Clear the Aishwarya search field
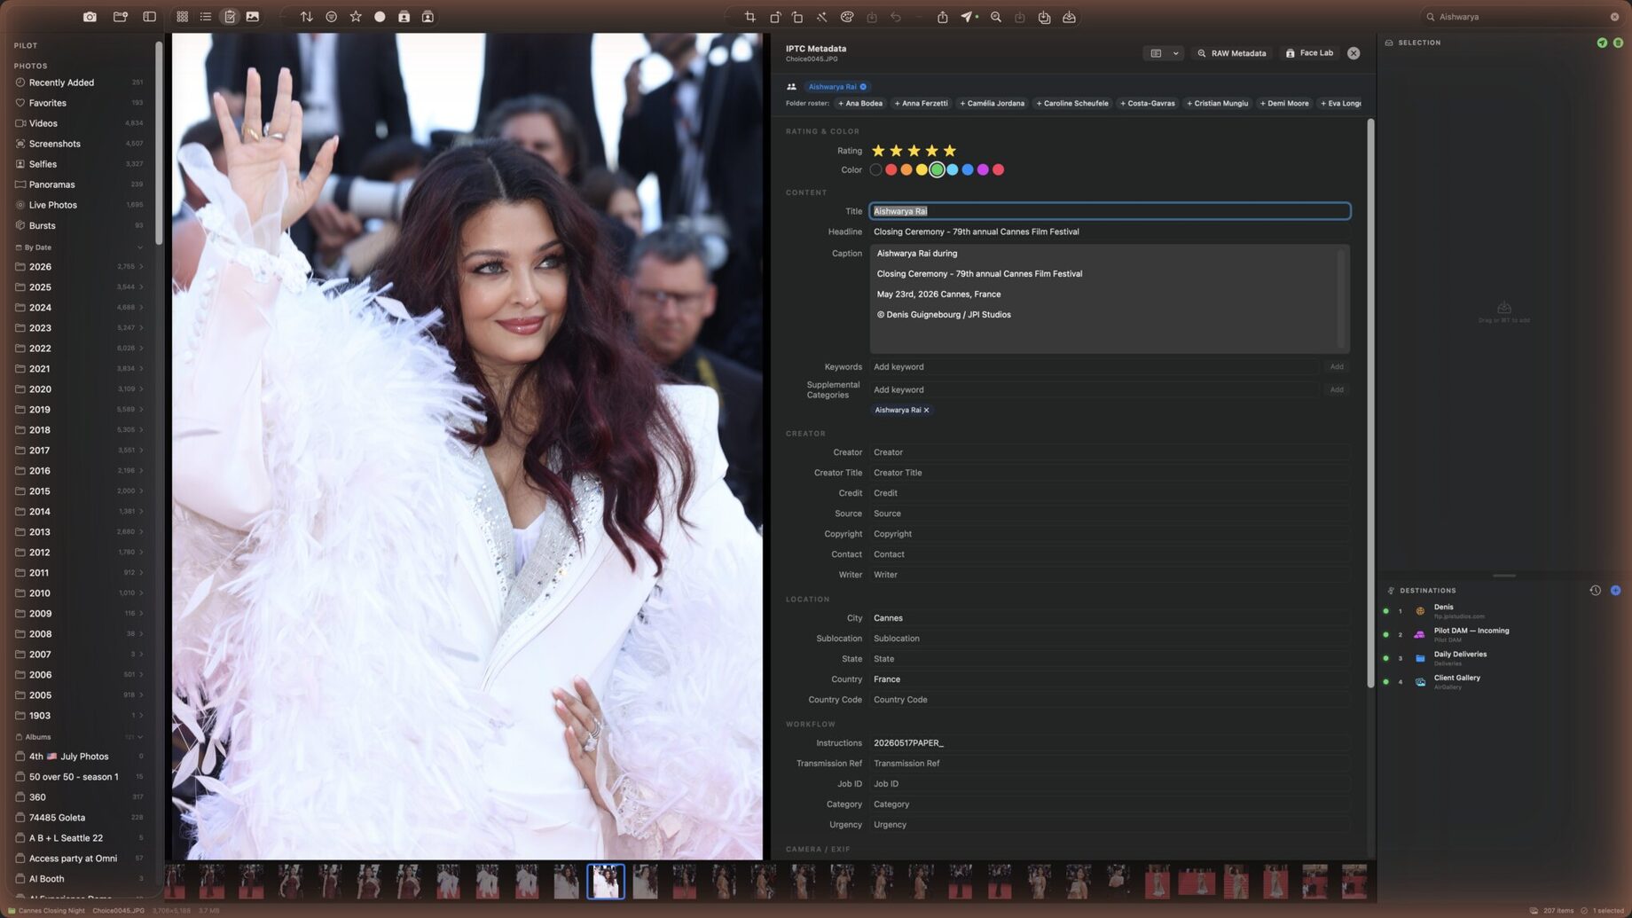The height and width of the screenshot is (918, 1632). [x=1614, y=17]
